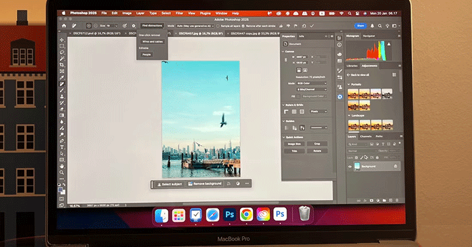
Task: Open Safari from the dock
Action: [x=212, y=215]
